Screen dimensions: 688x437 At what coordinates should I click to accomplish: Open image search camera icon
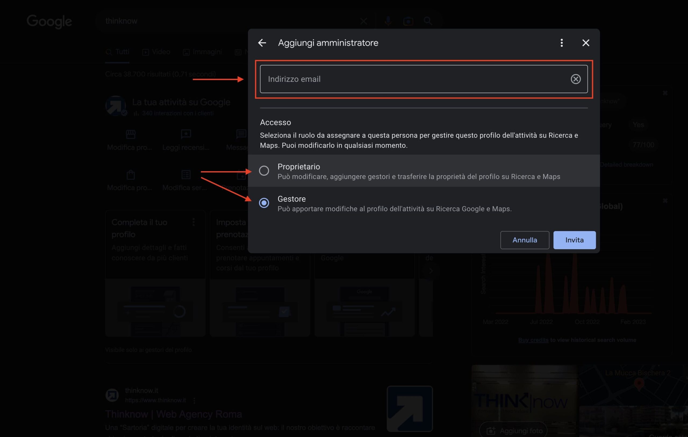[x=408, y=21]
